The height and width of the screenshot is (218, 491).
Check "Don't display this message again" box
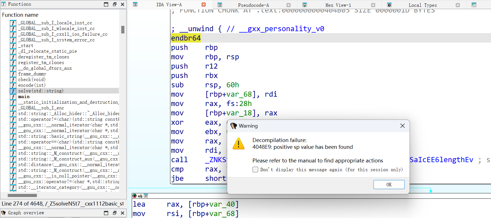point(255,170)
